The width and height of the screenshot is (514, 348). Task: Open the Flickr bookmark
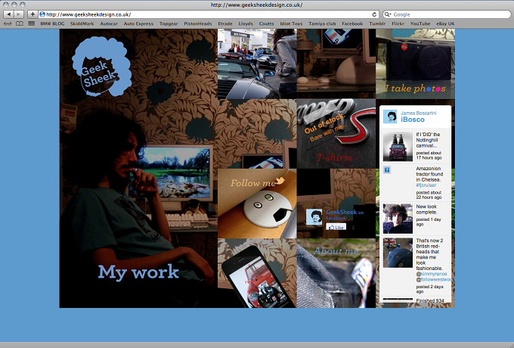click(398, 23)
